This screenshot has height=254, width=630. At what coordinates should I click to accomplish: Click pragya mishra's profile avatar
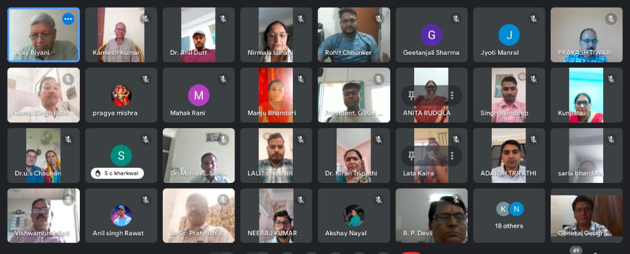(x=121, y=95)
